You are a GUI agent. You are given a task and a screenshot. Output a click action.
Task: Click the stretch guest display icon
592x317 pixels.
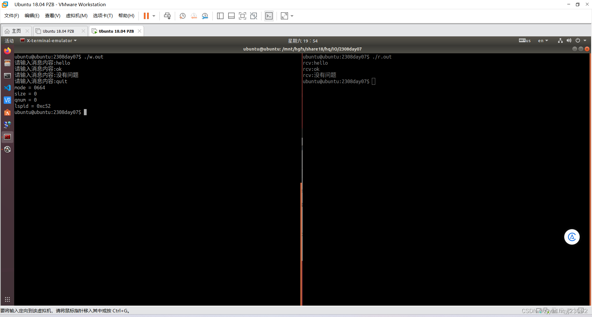[284, 16]
